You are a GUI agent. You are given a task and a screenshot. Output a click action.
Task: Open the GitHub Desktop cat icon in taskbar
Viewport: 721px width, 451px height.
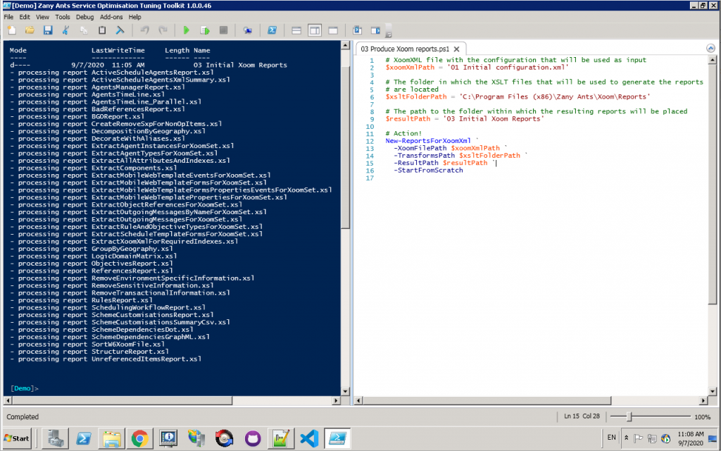253,438
